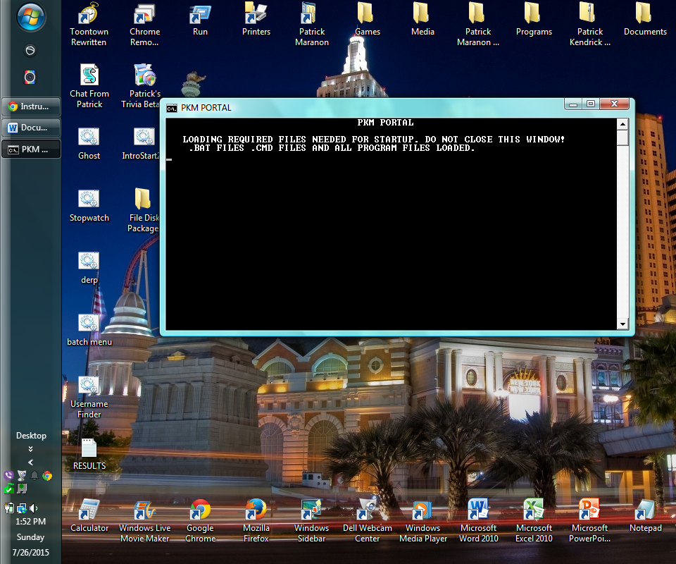Run the derp desktop shortcut
Viewport: 676px width, 564px height.
tap(89, 261)
